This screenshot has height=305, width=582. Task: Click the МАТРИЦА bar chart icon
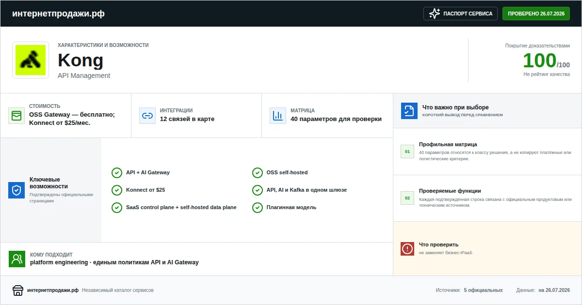coord(278,116)
